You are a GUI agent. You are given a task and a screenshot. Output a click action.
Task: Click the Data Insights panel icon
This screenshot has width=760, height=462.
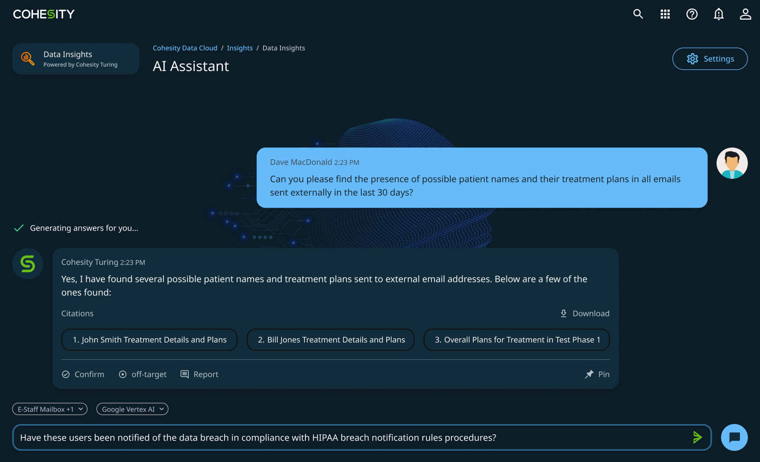(27, 59)
